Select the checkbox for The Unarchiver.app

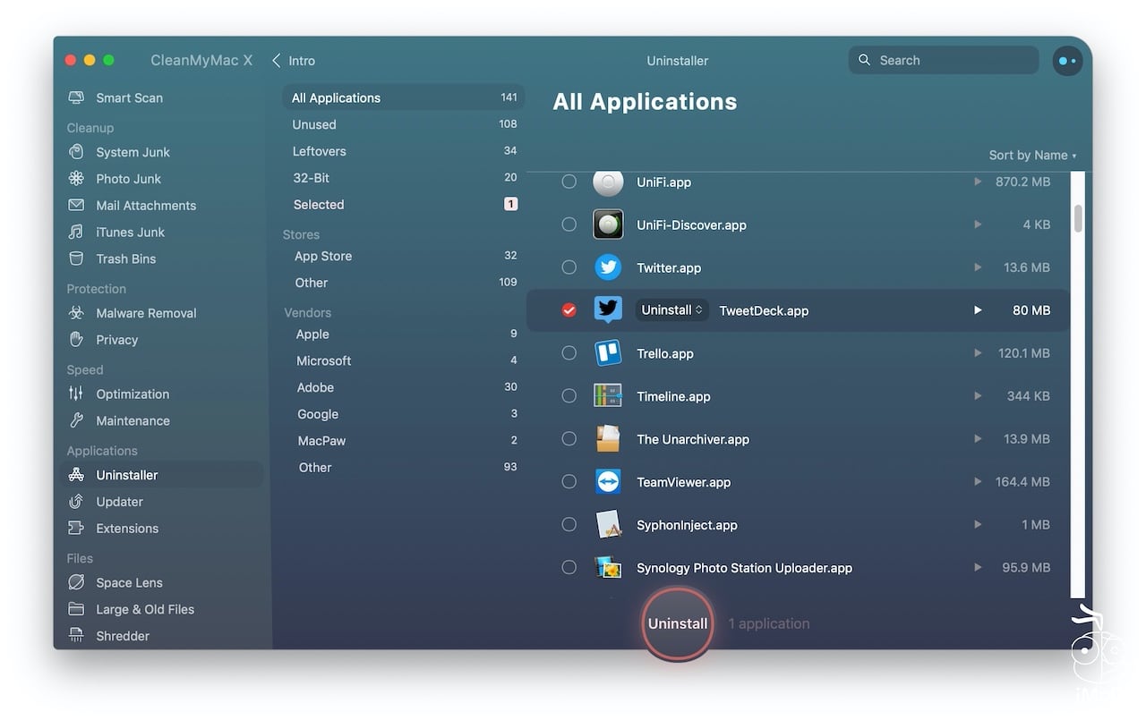pyautogui.click(x=569, y=439)
